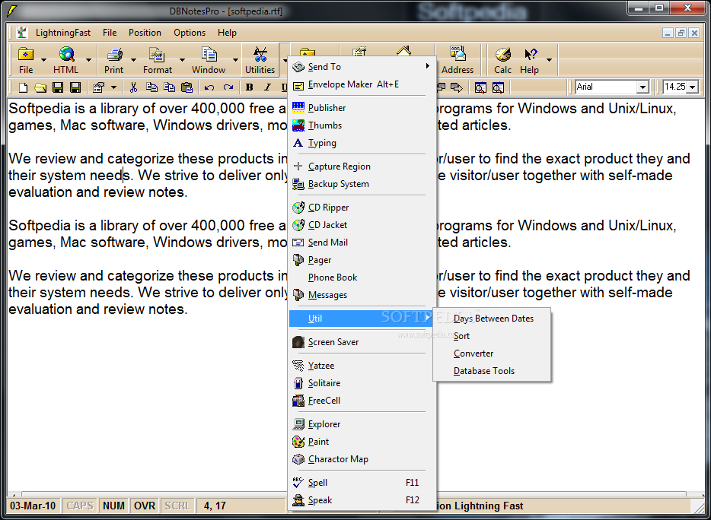Expand the Help toolbar dropdown arrow

tap(549, 60)
